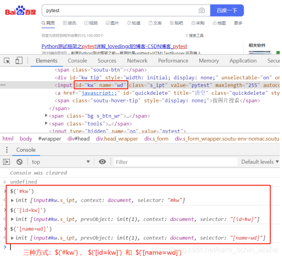This screenshot has width=282, height=258.
Task: Toggle the device toolbar icon
Action: [19, 60]
